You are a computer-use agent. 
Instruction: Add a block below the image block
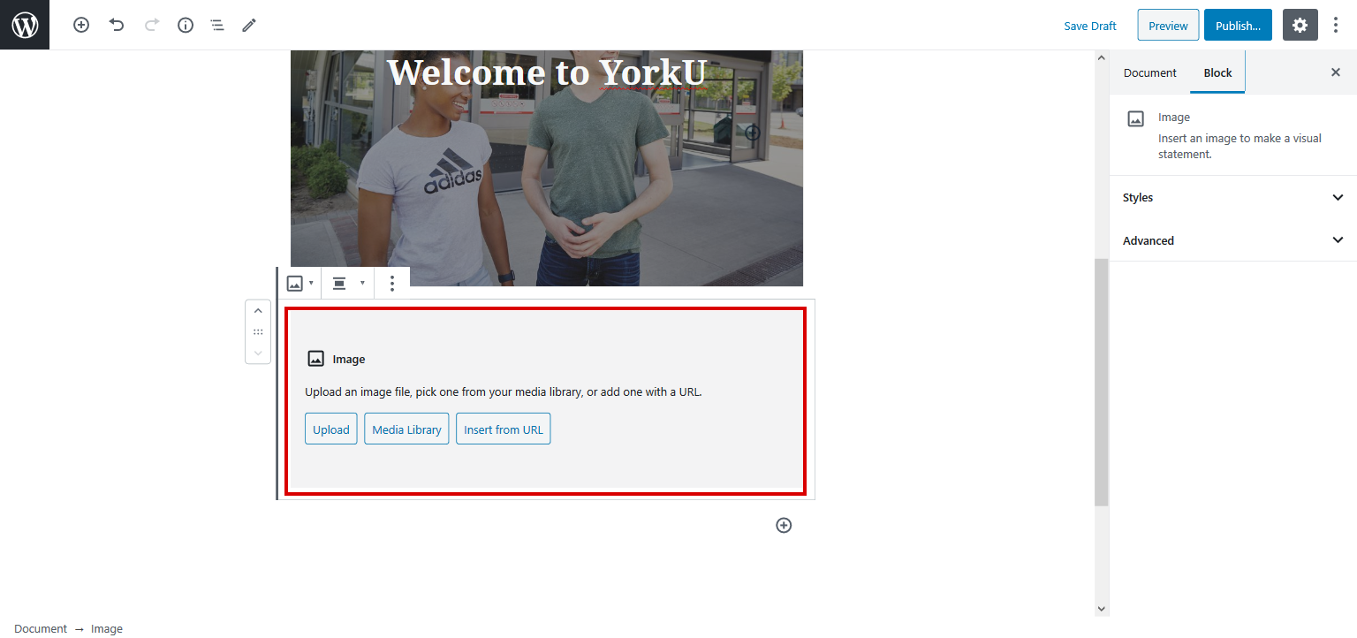784,526
